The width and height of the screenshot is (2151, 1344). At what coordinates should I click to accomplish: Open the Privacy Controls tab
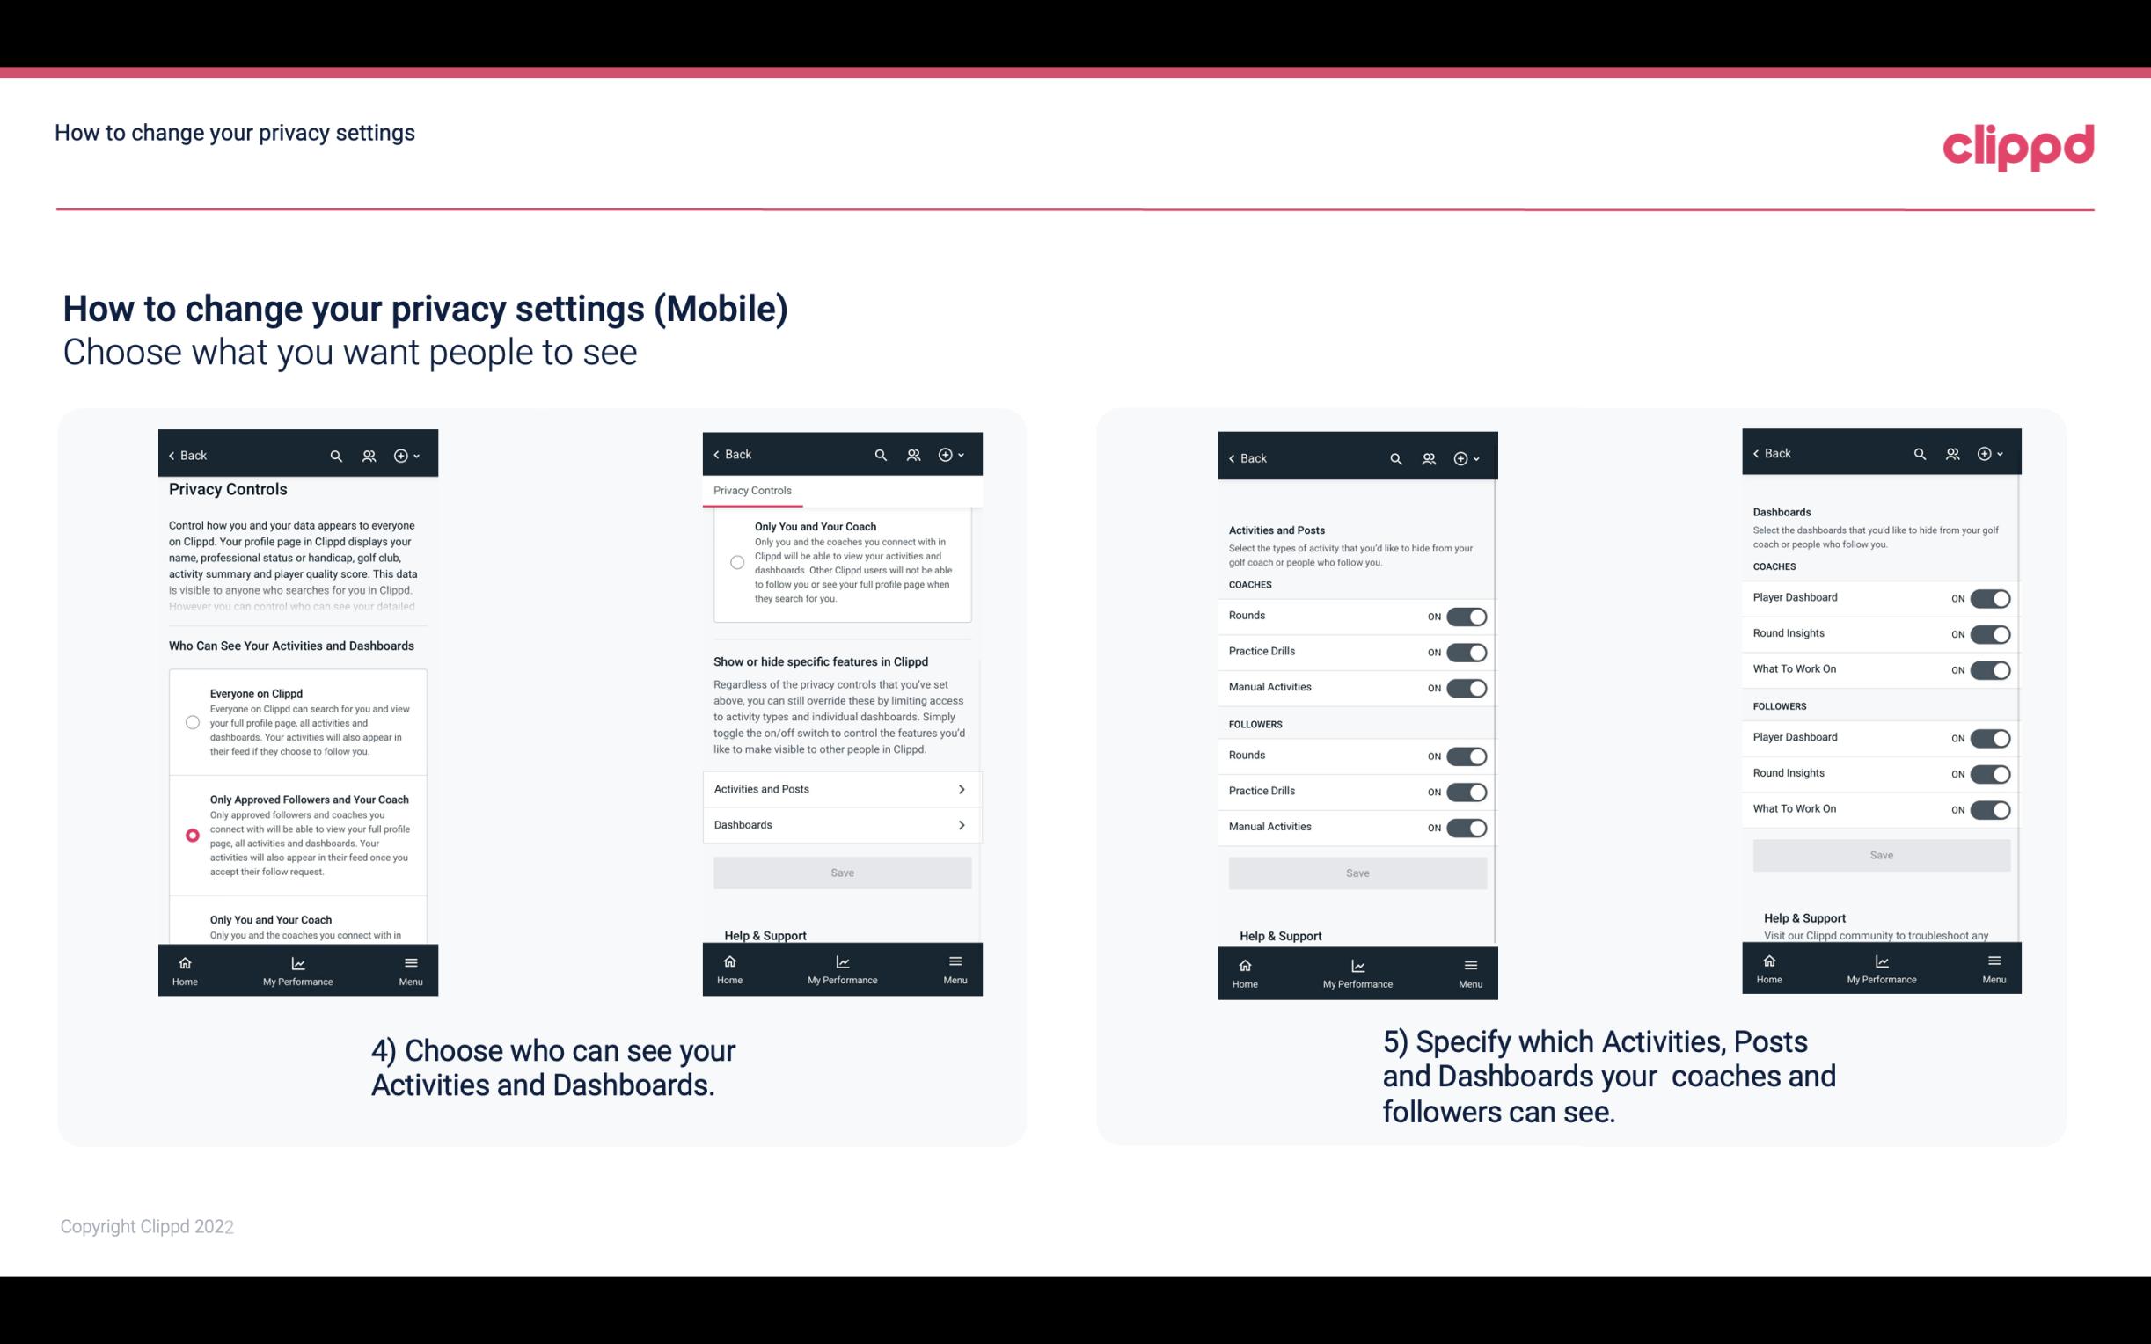(752, 493)
